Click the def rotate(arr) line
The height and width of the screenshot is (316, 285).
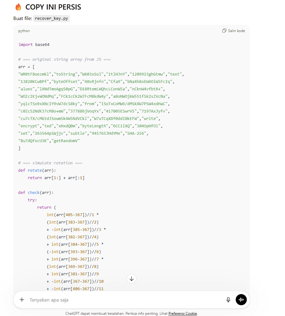37,170
